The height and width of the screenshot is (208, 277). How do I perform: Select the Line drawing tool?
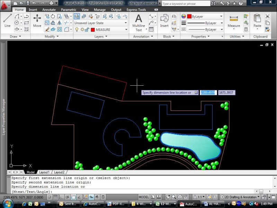pos(7,20)
